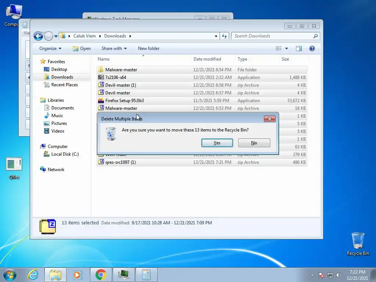Open the Videos library

tap(58, 131)
